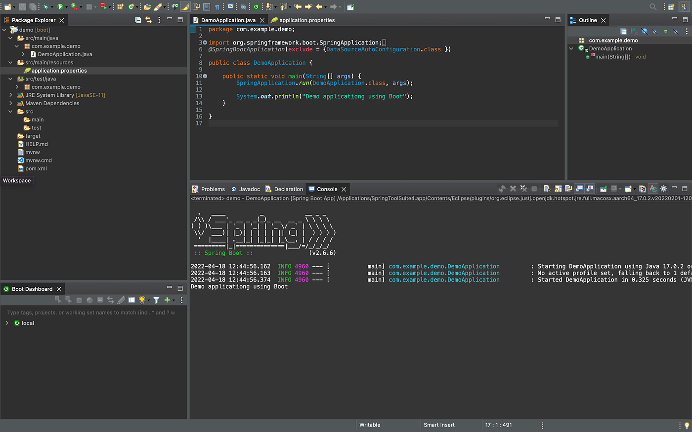Click Collapse All in Package Explorer
The height and width of the screenshot is (432, 692).
(138, 20)
